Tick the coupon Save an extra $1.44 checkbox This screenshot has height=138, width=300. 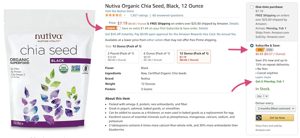(119, 28)
